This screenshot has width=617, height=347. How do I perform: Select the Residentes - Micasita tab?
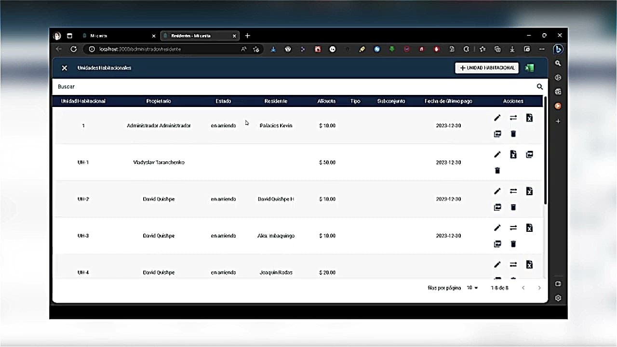[x=199, y=36]
